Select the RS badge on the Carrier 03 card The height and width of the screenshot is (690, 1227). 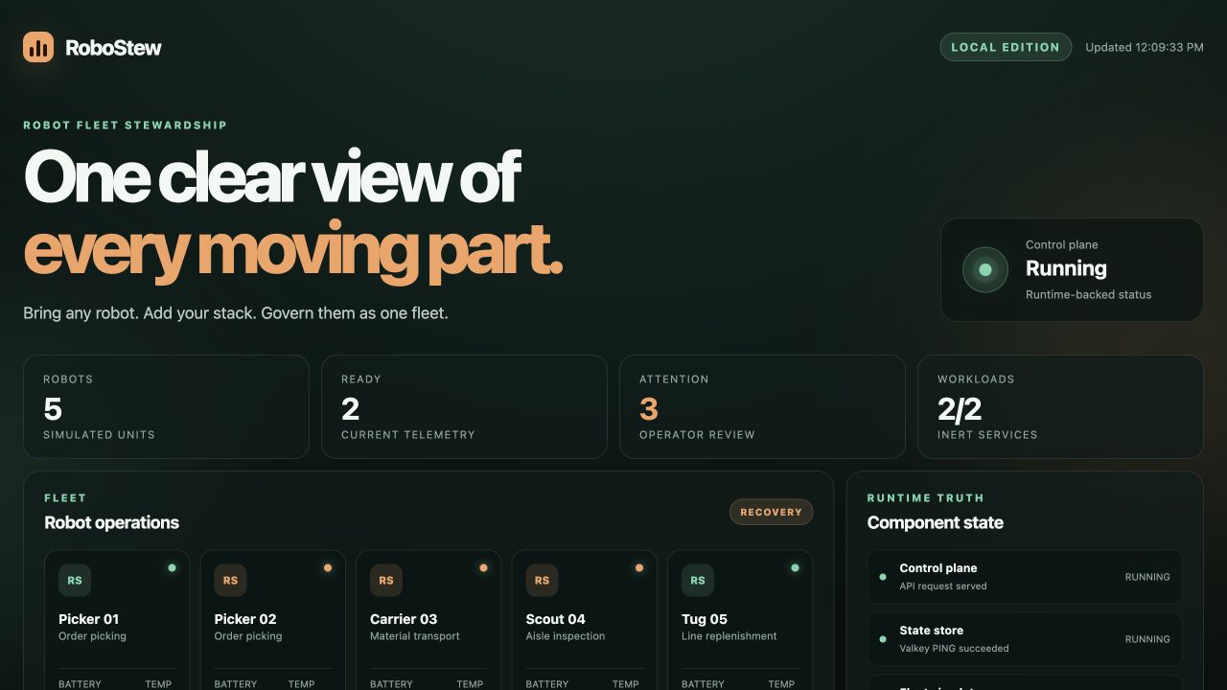pos(386,580)
